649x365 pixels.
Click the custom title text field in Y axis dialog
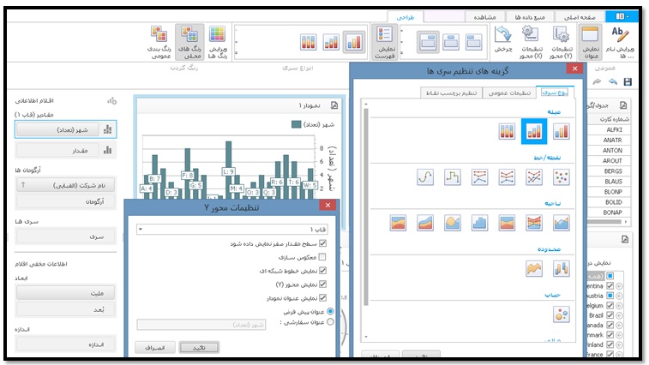201,325
